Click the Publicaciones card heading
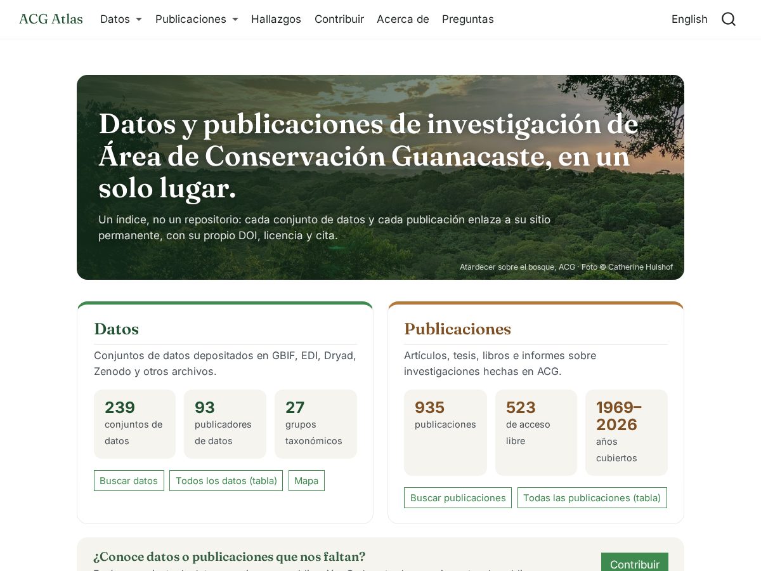 click(457, 329)
